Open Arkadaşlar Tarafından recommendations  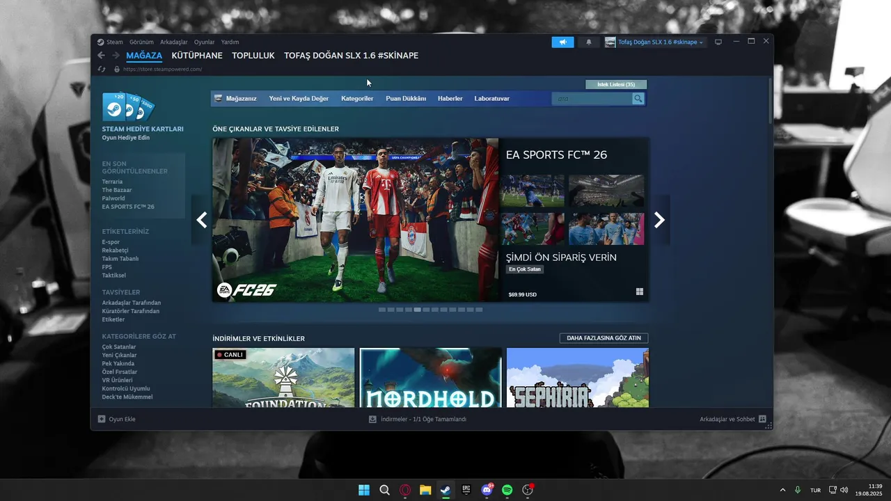(x=132, y=303)
